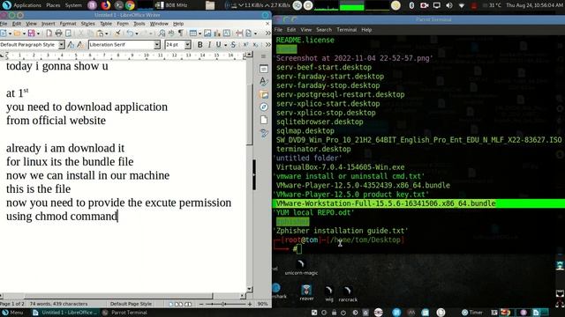565x317 pixels.
Task: Click the VMware-Workstation bundle line in terminal
Action: click(386, 203)
